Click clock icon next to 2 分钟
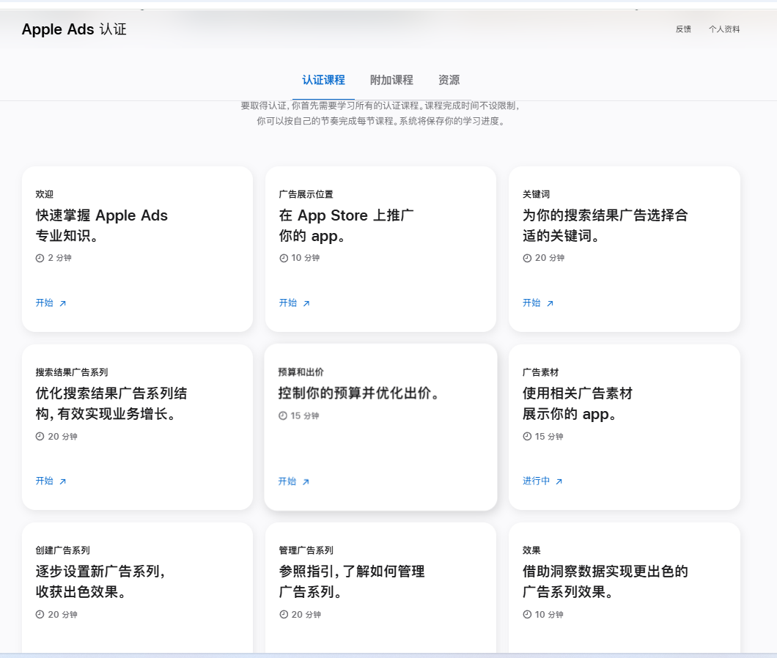Viewport: 777px width, 658px height. click(x=40, y=258)
